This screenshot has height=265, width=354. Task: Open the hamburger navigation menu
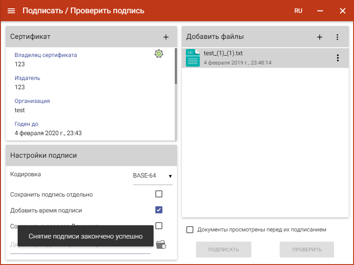tap(11, 11)
